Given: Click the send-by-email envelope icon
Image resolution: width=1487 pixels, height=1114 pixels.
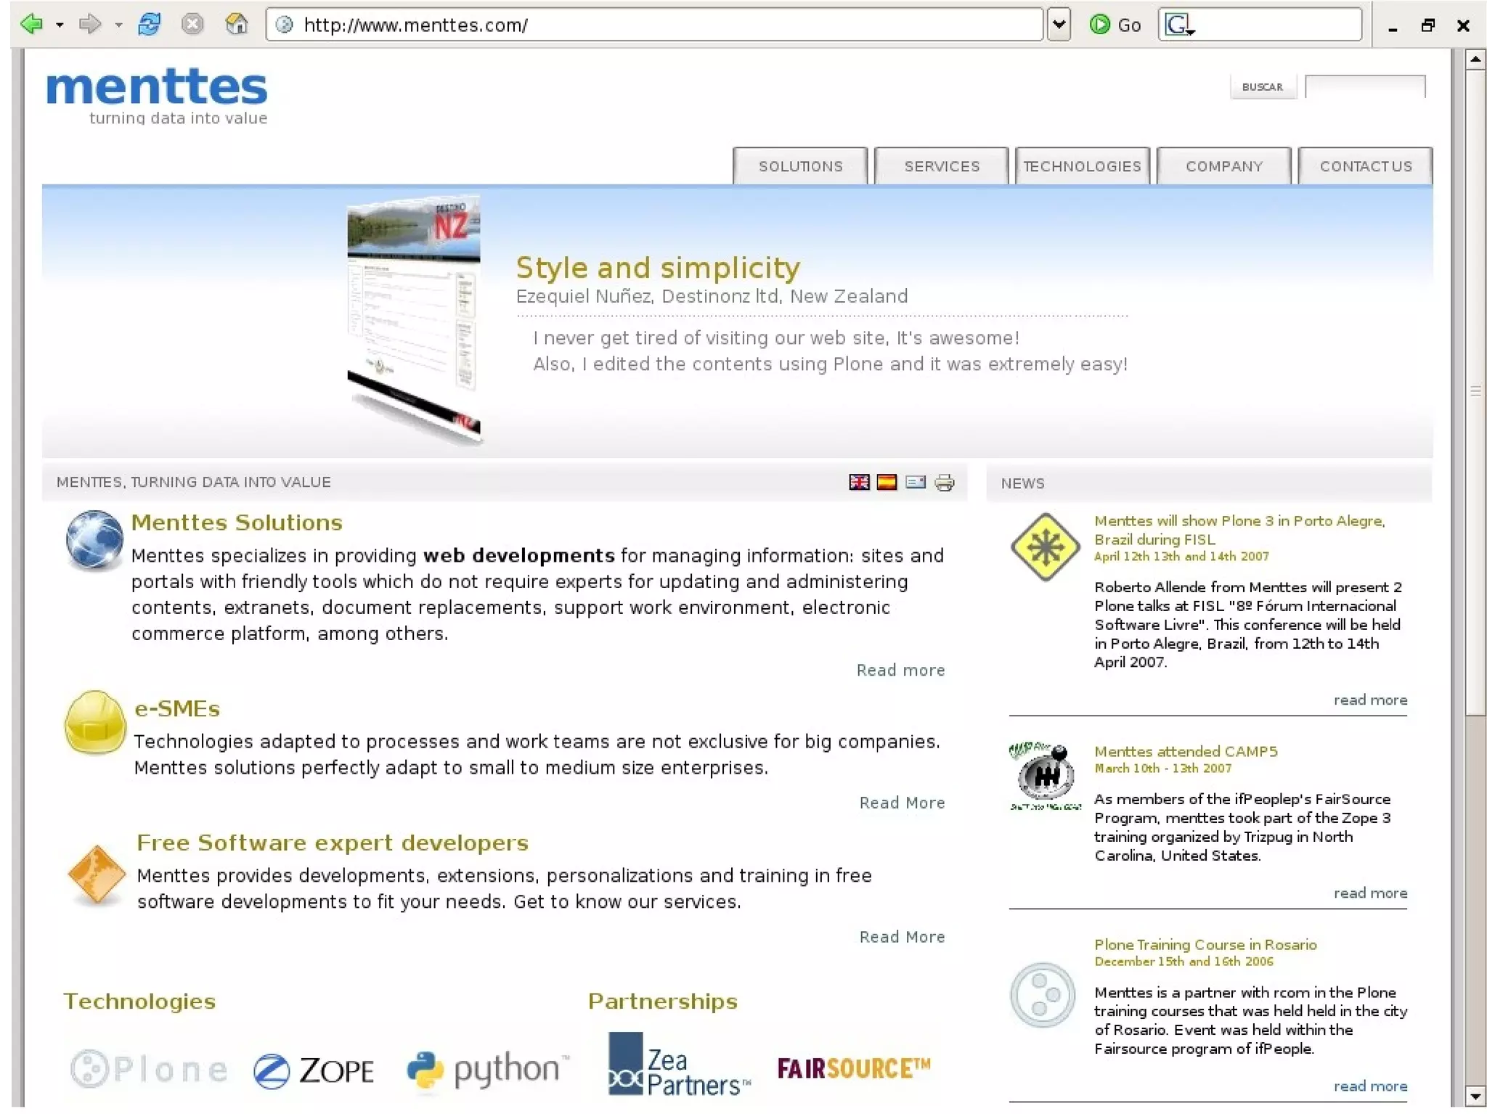Looking at the screenshot, I should tap(916, 483).
